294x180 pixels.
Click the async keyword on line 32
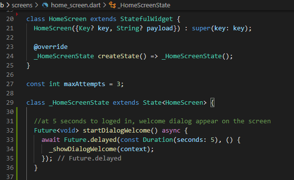(171, 131)
